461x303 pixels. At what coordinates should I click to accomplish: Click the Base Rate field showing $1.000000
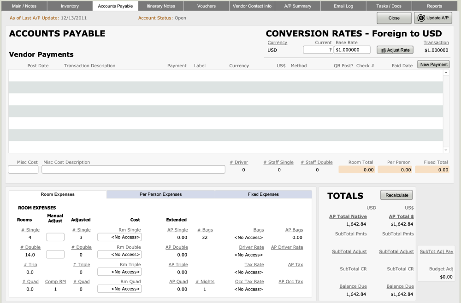[x=352, y=50]
